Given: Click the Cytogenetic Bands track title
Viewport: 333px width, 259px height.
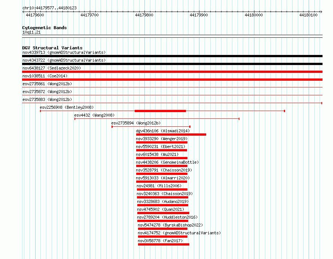Looking at the screenshot, I should coord(45,28).
